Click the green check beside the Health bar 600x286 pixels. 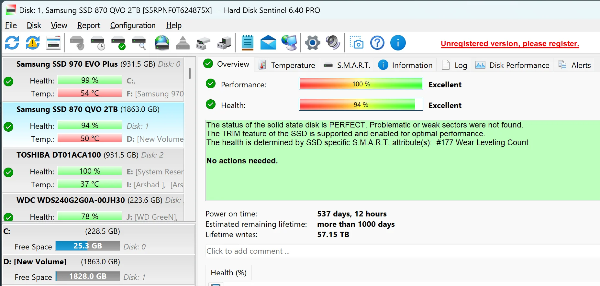click(x=211, y=104)
